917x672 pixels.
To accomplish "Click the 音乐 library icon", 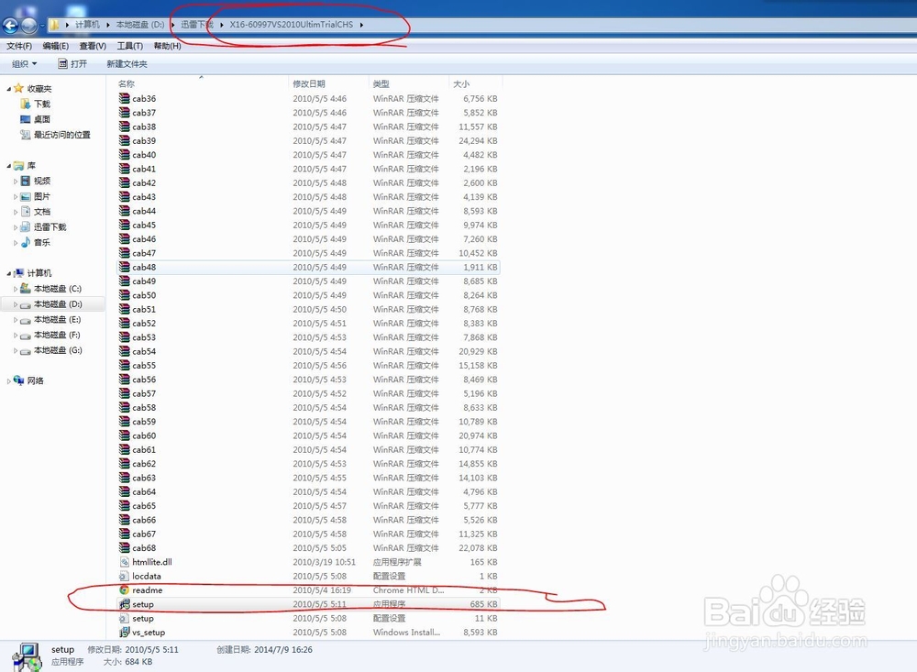I will pos(25,242).
